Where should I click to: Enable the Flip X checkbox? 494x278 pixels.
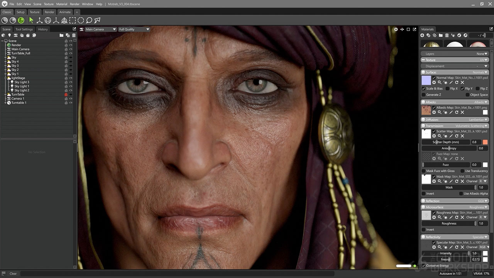(447, 89)
